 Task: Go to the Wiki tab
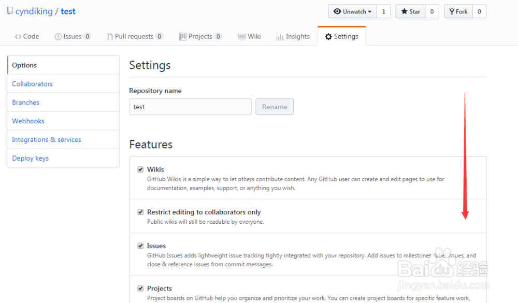250,36
